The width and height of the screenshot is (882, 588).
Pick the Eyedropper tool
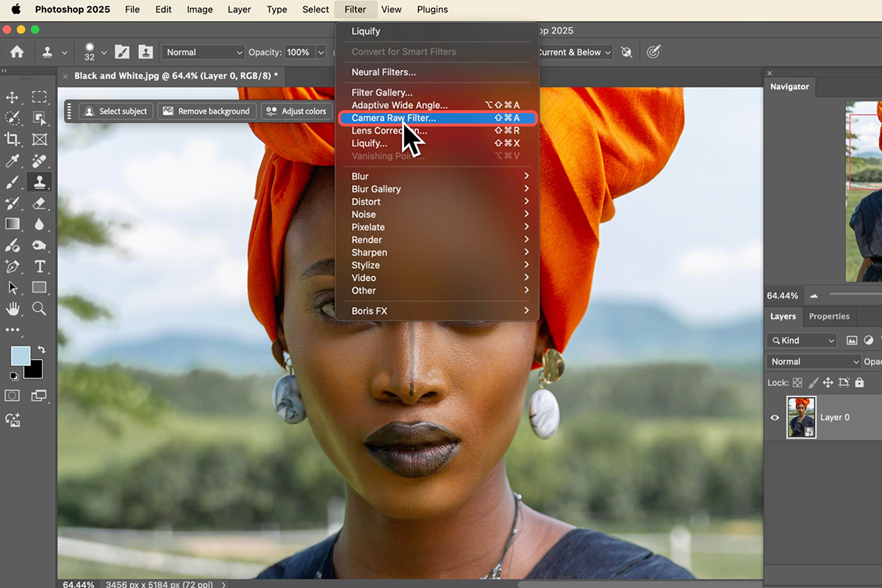point(12,161)
